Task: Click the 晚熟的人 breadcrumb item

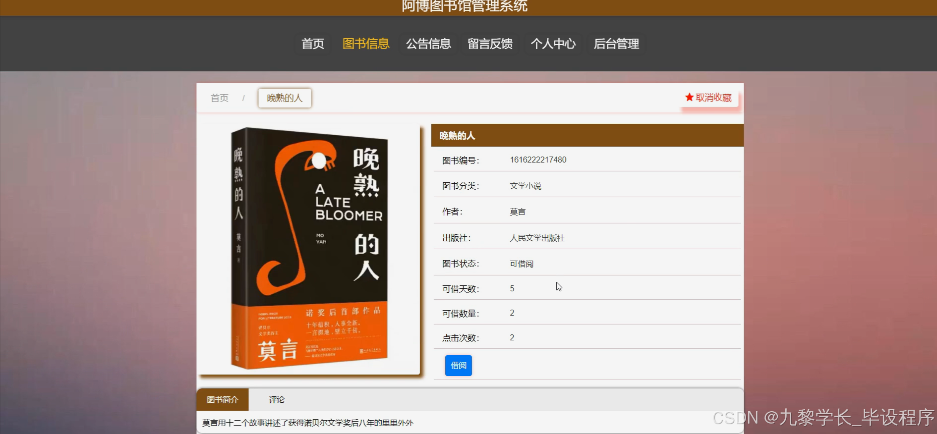Action: [285, 98]
